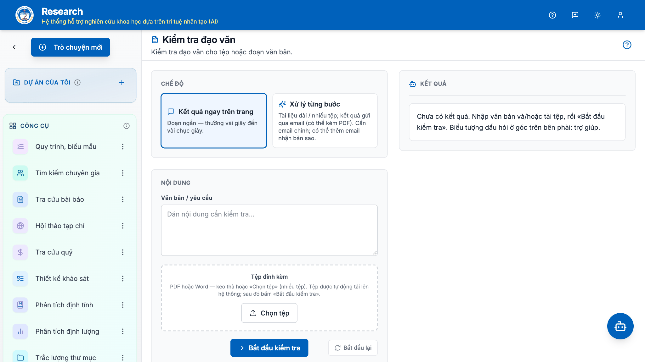Screen dimensions: 645x362
Task: Open options menu for Tìm kiếm chuyên gia
Action: pos(123,173)
